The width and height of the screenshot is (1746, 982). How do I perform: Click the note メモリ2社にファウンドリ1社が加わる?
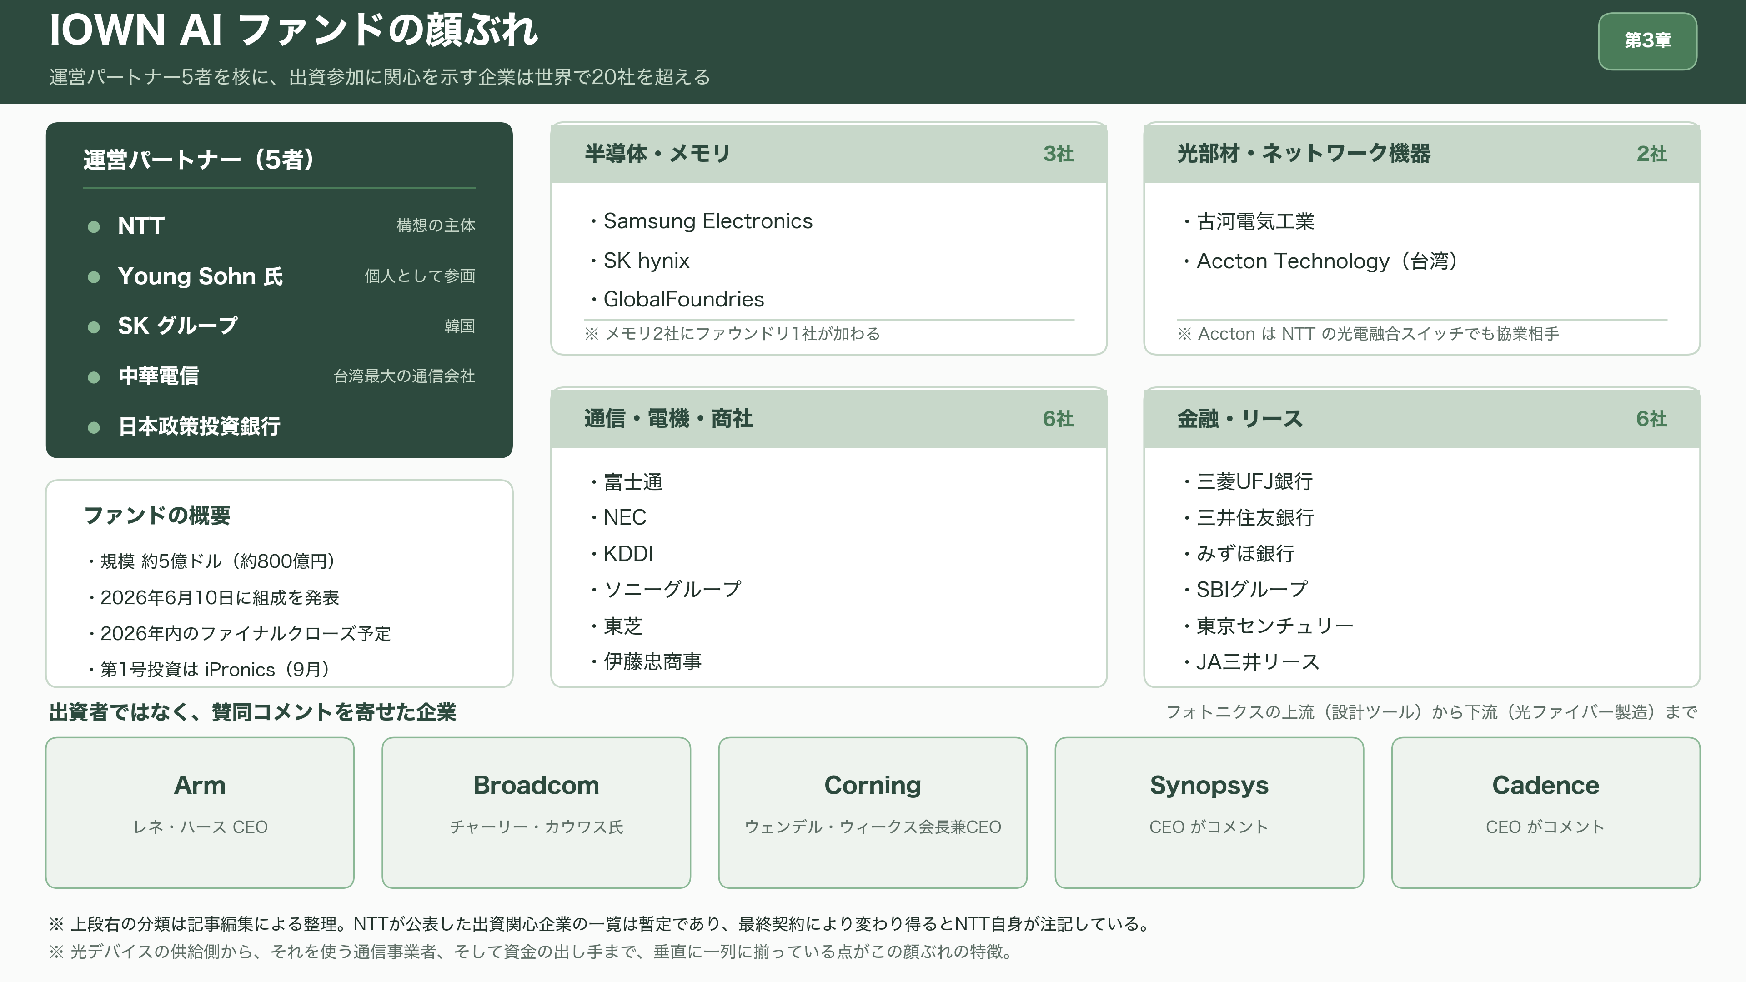733,333
